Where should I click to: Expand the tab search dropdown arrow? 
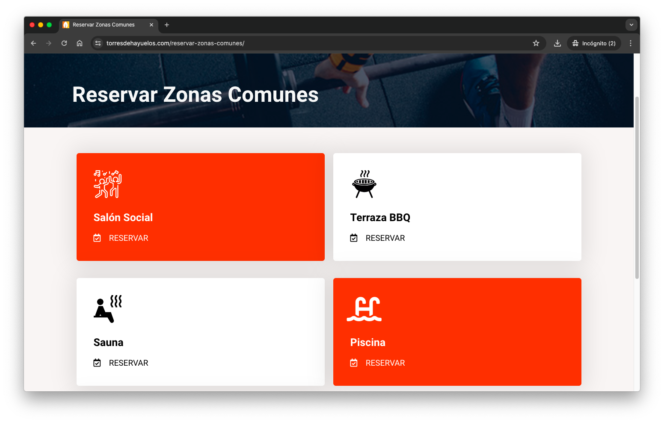pos(631,25)
